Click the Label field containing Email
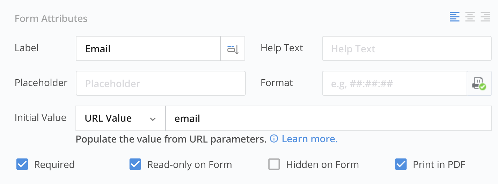The image size is (498, 184). [x=148, y=49]
